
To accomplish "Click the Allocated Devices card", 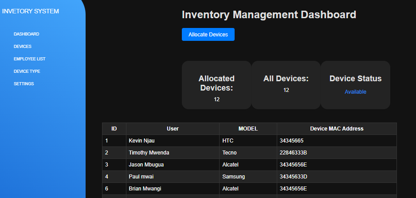I will tap(216, 85).
